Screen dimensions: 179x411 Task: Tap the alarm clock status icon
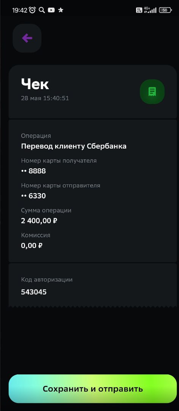tap(32, 10)
